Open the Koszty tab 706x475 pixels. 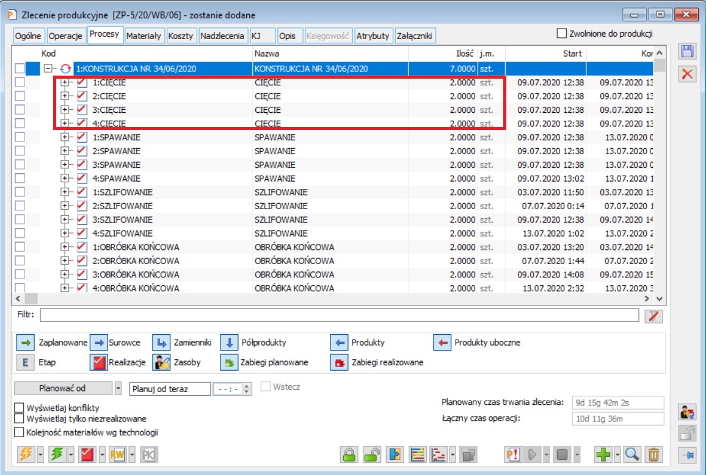pos(181,36)
